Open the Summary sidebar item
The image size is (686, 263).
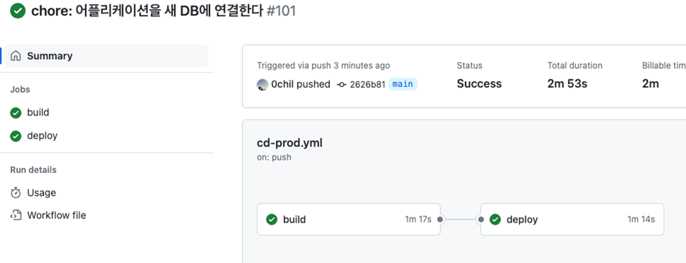click(106, 56)
